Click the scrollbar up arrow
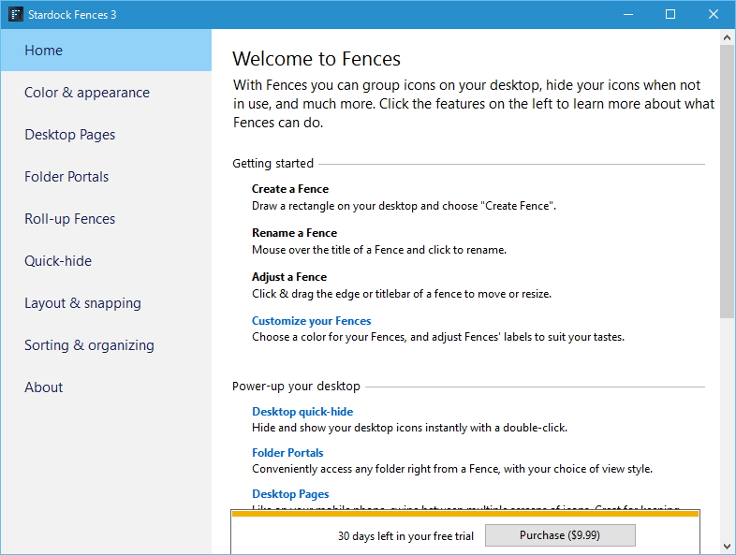The image size is (736, 555). point(727,37)
